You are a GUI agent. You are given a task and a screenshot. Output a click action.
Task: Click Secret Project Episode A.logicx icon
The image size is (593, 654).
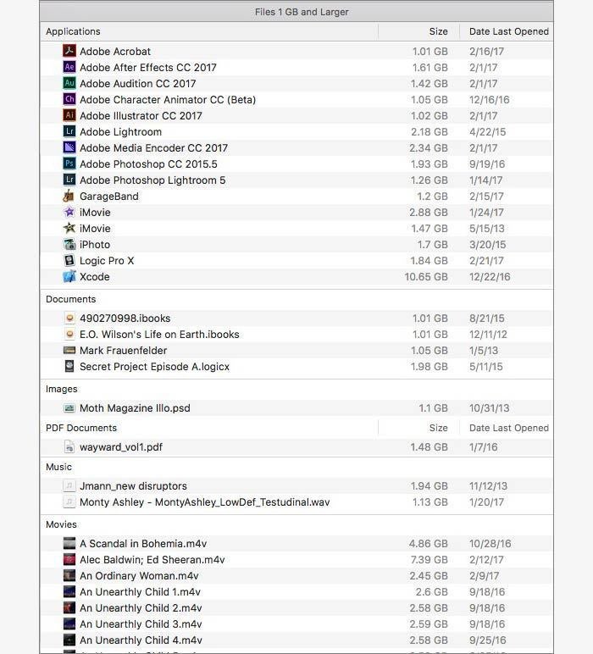69,366
